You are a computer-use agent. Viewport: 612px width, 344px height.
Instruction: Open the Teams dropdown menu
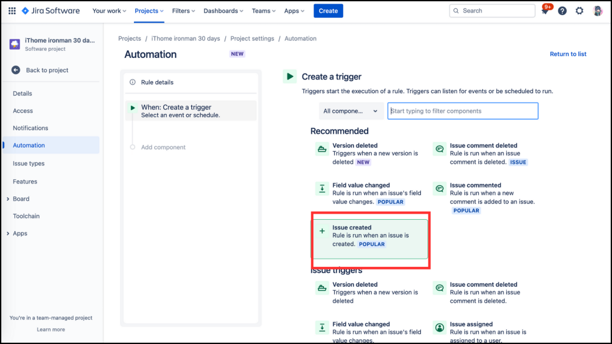[264, 11]
